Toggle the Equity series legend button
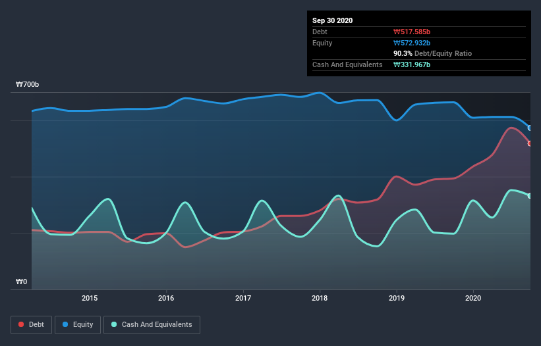 (x=78, y=325)
